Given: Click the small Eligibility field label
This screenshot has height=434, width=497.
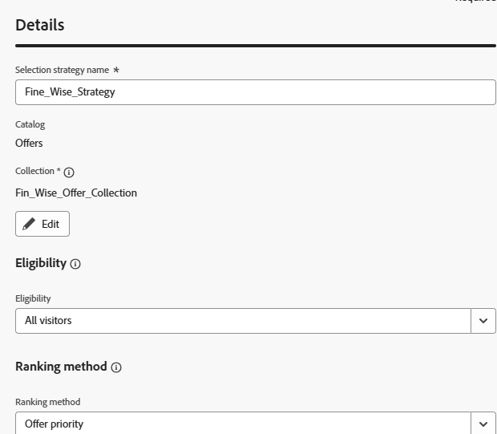Looking at the screenshot, I should click(33, 298).
